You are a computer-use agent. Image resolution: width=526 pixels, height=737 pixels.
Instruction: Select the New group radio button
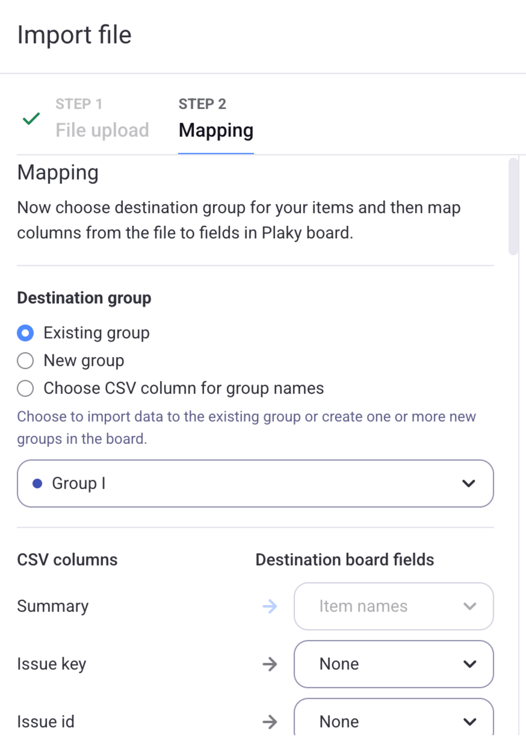pyautogui.click(x=25, y=360)
